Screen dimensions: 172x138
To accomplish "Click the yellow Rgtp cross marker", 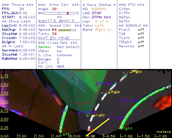I will (x=109, y=92).
